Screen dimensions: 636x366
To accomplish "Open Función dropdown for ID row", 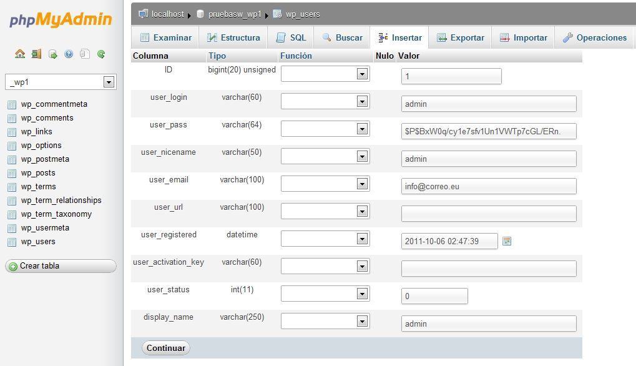I will (x=325, y=74).
